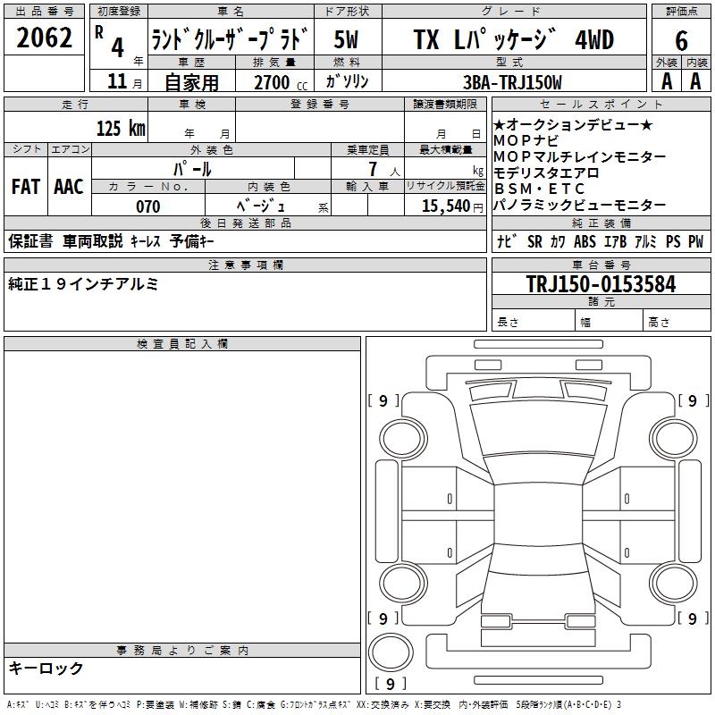Click the interior grade A under 内装
The height and width of the screenshot is (715, 715).
[695, 80]
